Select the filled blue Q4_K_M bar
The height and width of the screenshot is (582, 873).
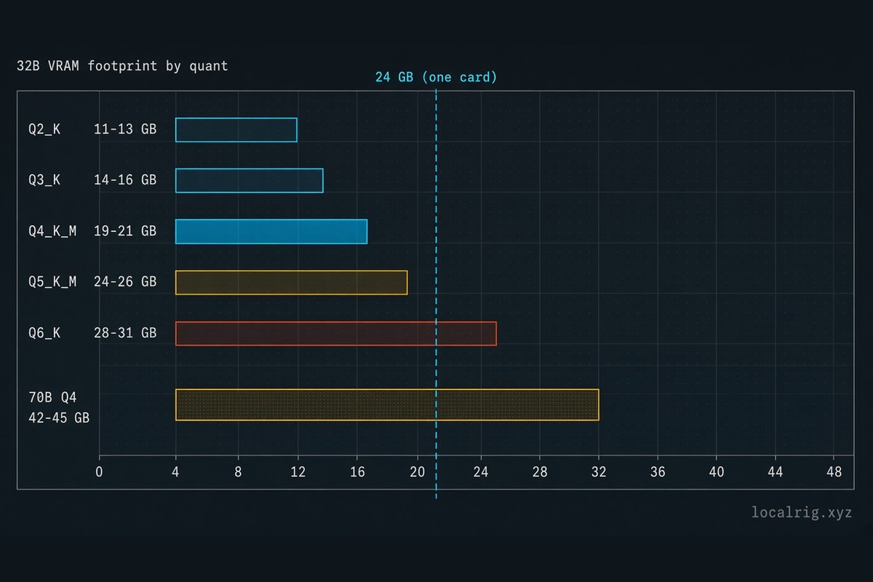coord(271,231)
